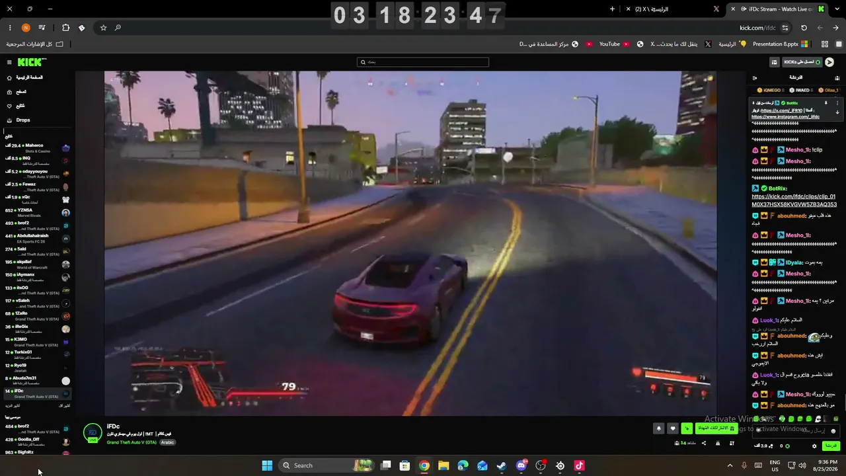Open the pinned x.com/_iFR10 link
Image resolution: width=846 pixels, height=476 pixels.
(x=781, y=110)
